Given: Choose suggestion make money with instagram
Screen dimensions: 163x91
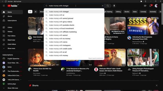Looking at the screenshot, I should coord(74,45).
